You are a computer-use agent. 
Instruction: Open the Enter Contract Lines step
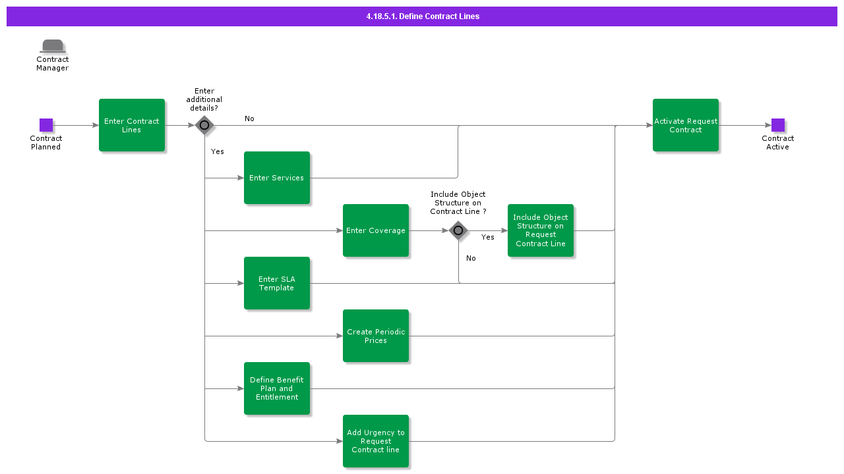[132, 125]
